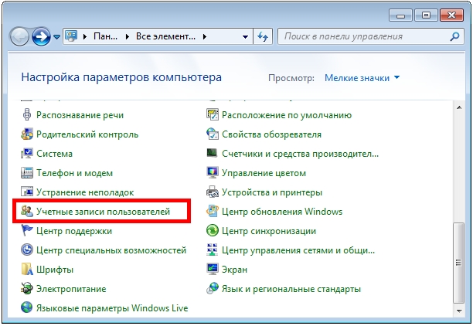Image resolution: width=473 pixels, height=326 pixels.
Task: Click the Шрифты folder icon
Action: click(x=27, y=270)
